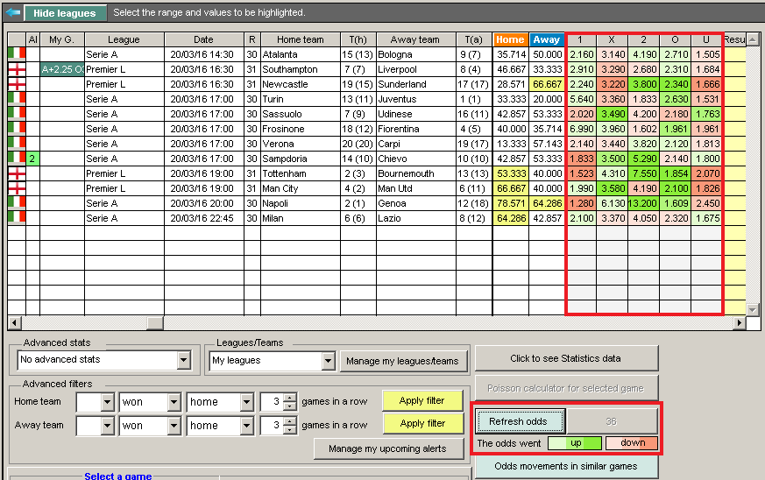Click the Refresh odds button
765x480 pixels.
[x=520, y=421]
